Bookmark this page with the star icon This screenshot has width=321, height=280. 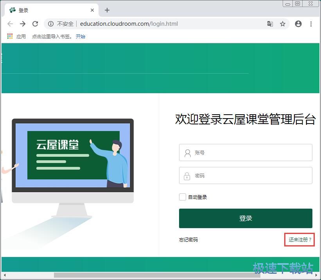tap(283, 24)
